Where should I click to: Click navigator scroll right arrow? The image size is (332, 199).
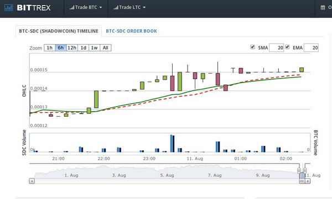click(308, 181)
